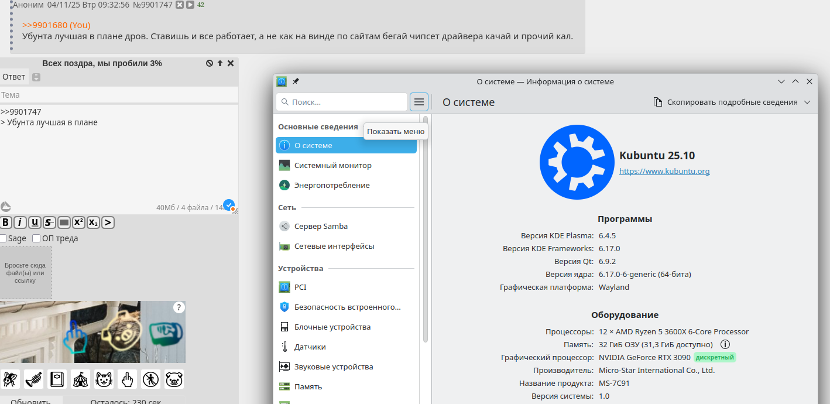830x404 pixels.
Task: Select the trumpet captcha icon
Action: pyautogui.click(x=33, y=379)
